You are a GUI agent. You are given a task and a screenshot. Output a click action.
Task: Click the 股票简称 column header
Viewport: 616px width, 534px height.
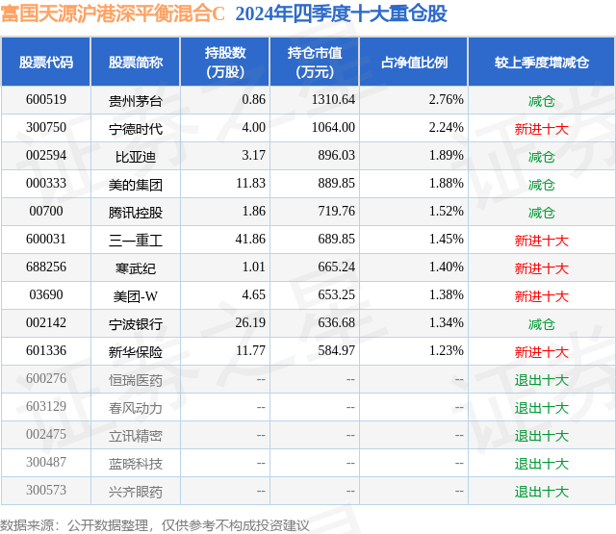(x=136, y=62)
